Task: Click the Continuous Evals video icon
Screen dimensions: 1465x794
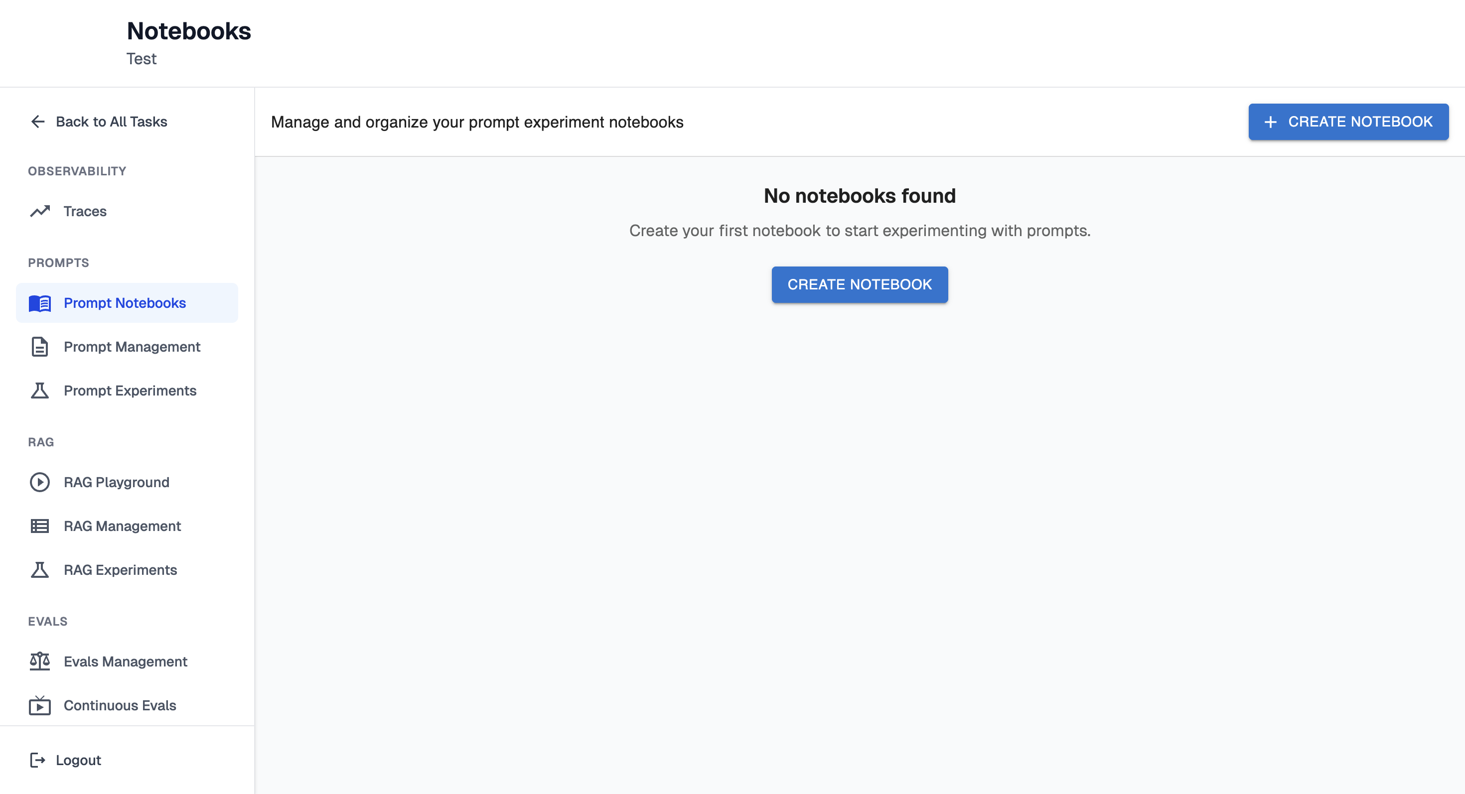Action: pyautogui.click(x=40, y=705)
